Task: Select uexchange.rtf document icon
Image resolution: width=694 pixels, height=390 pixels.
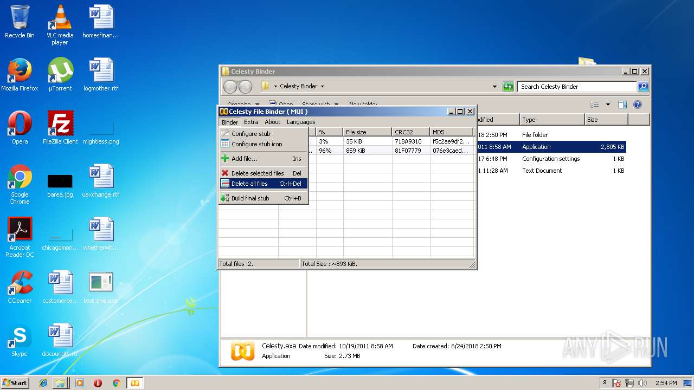Action: [101, 181]
